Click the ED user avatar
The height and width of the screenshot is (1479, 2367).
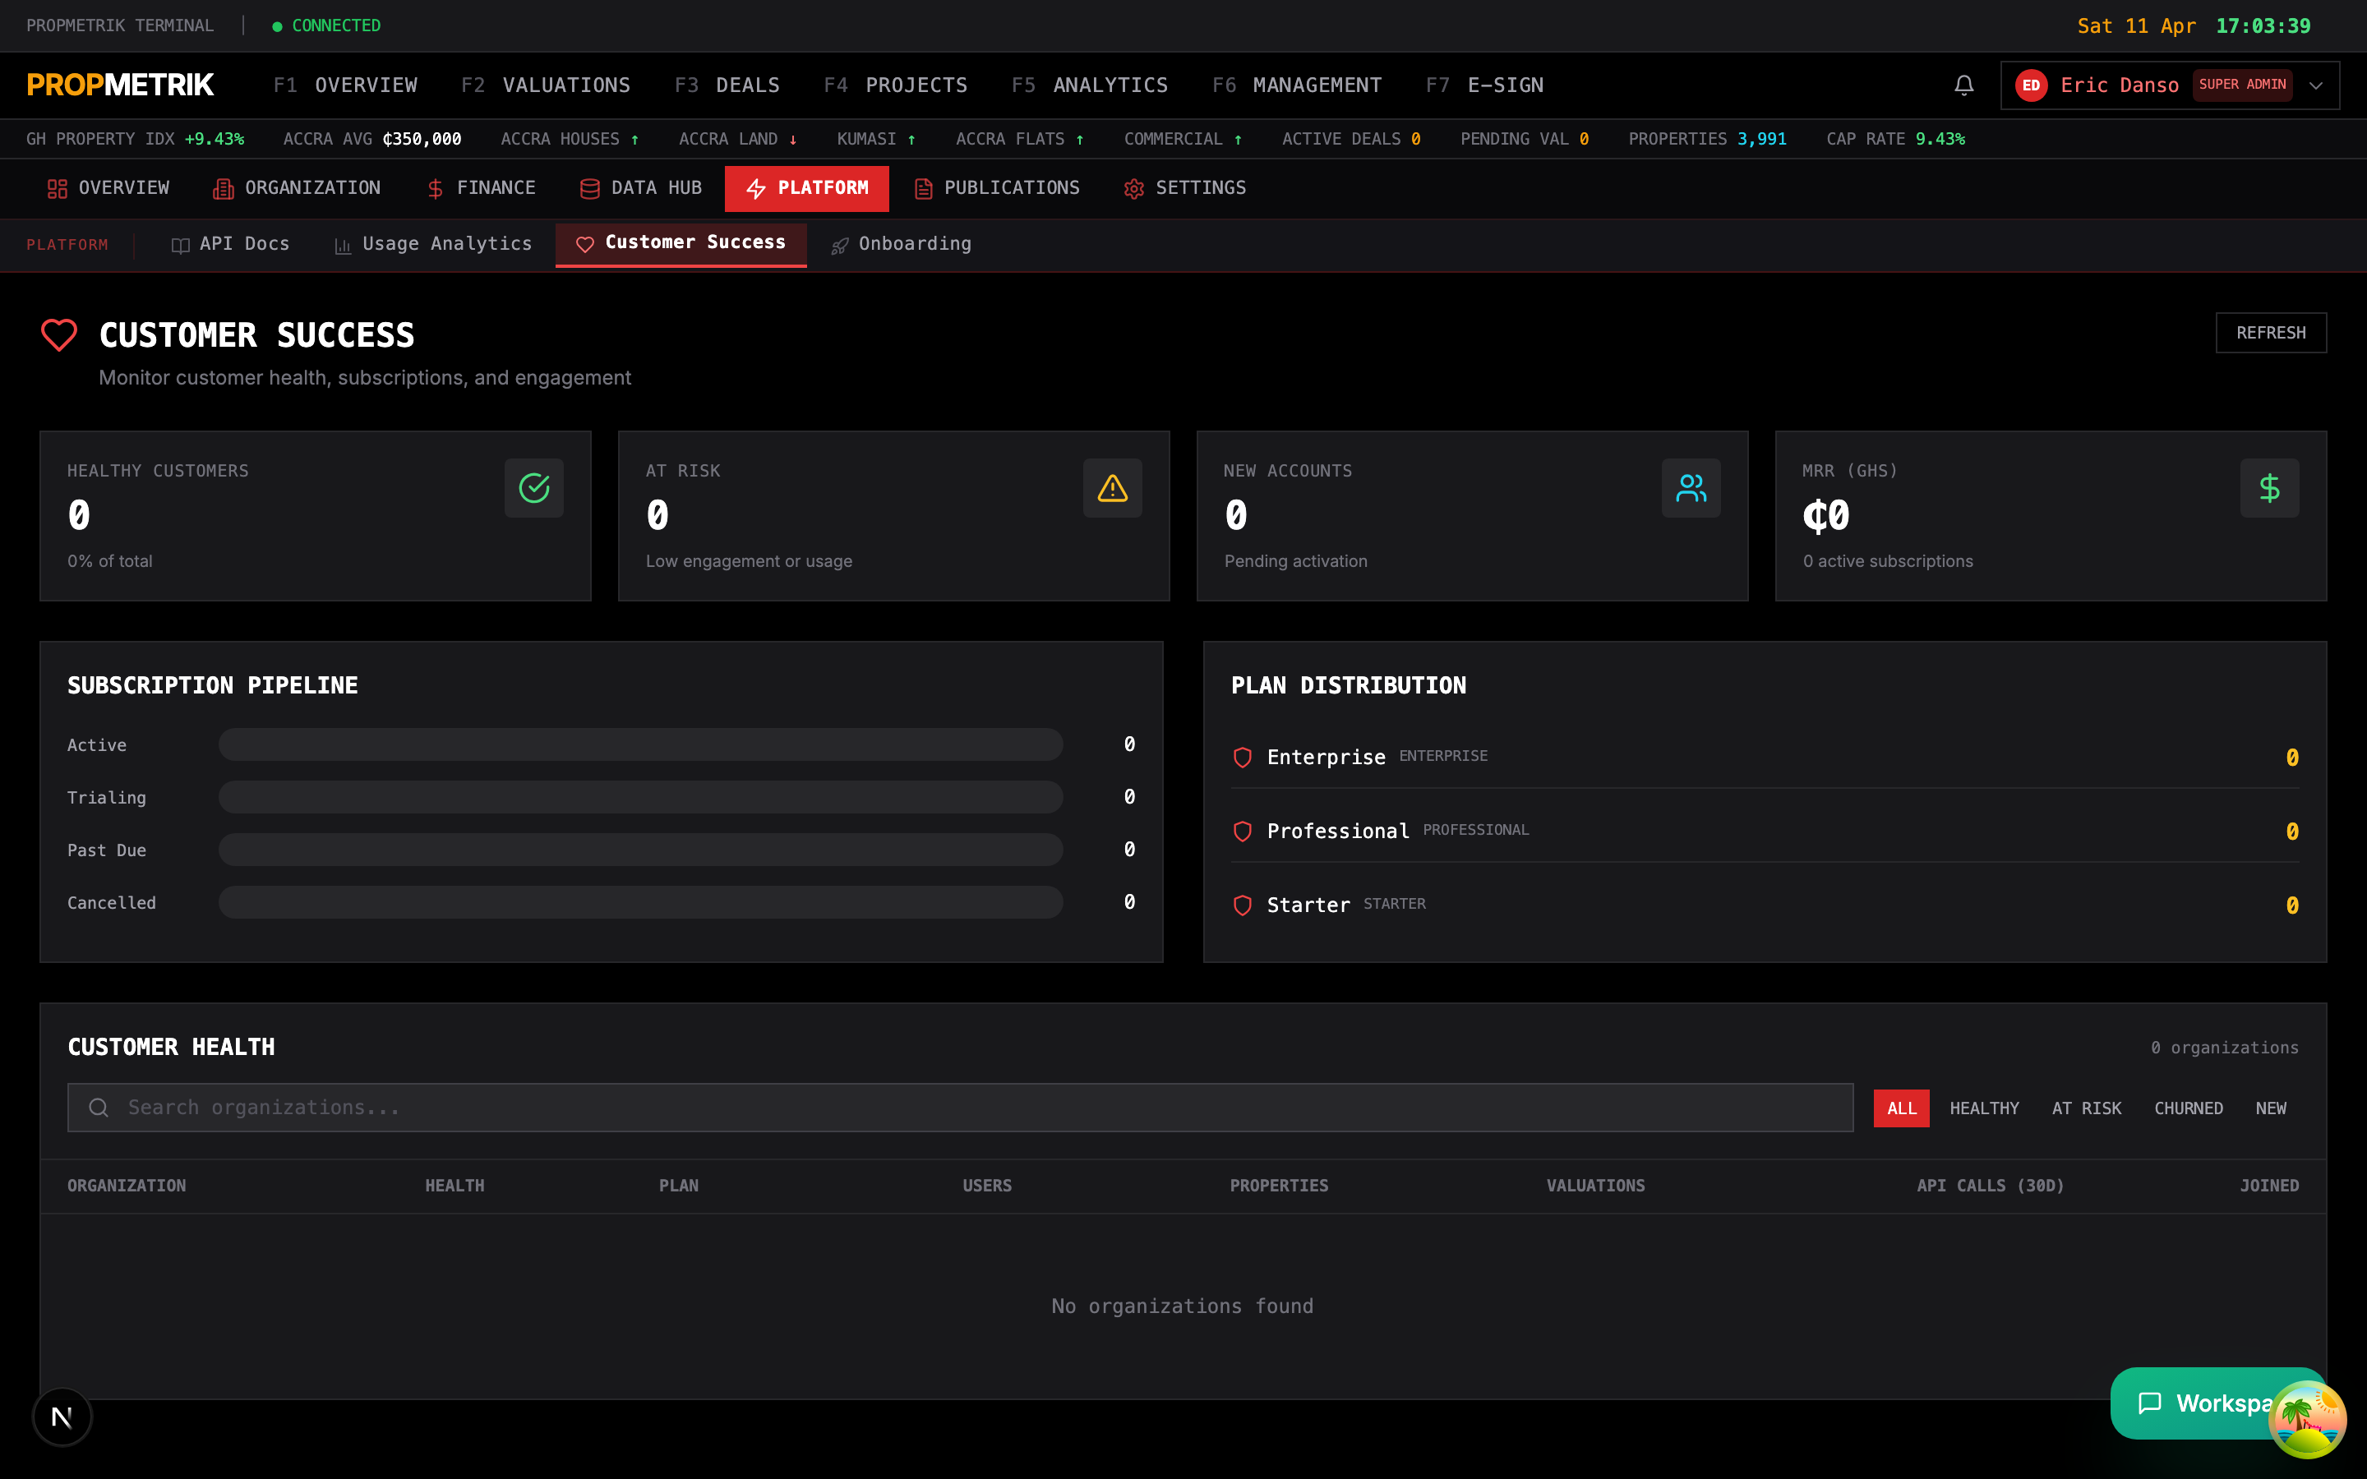(2031, 85)
